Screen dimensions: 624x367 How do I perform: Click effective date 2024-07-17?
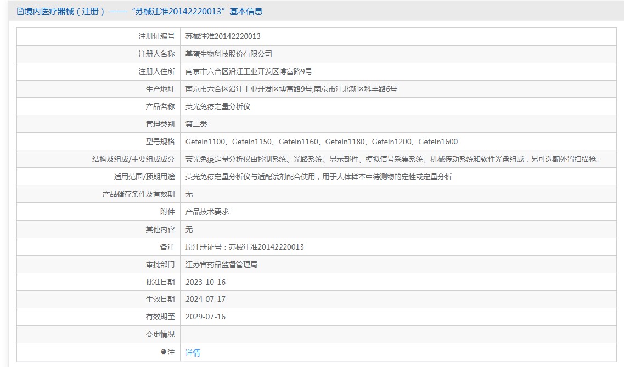click(x=205, y=299)
